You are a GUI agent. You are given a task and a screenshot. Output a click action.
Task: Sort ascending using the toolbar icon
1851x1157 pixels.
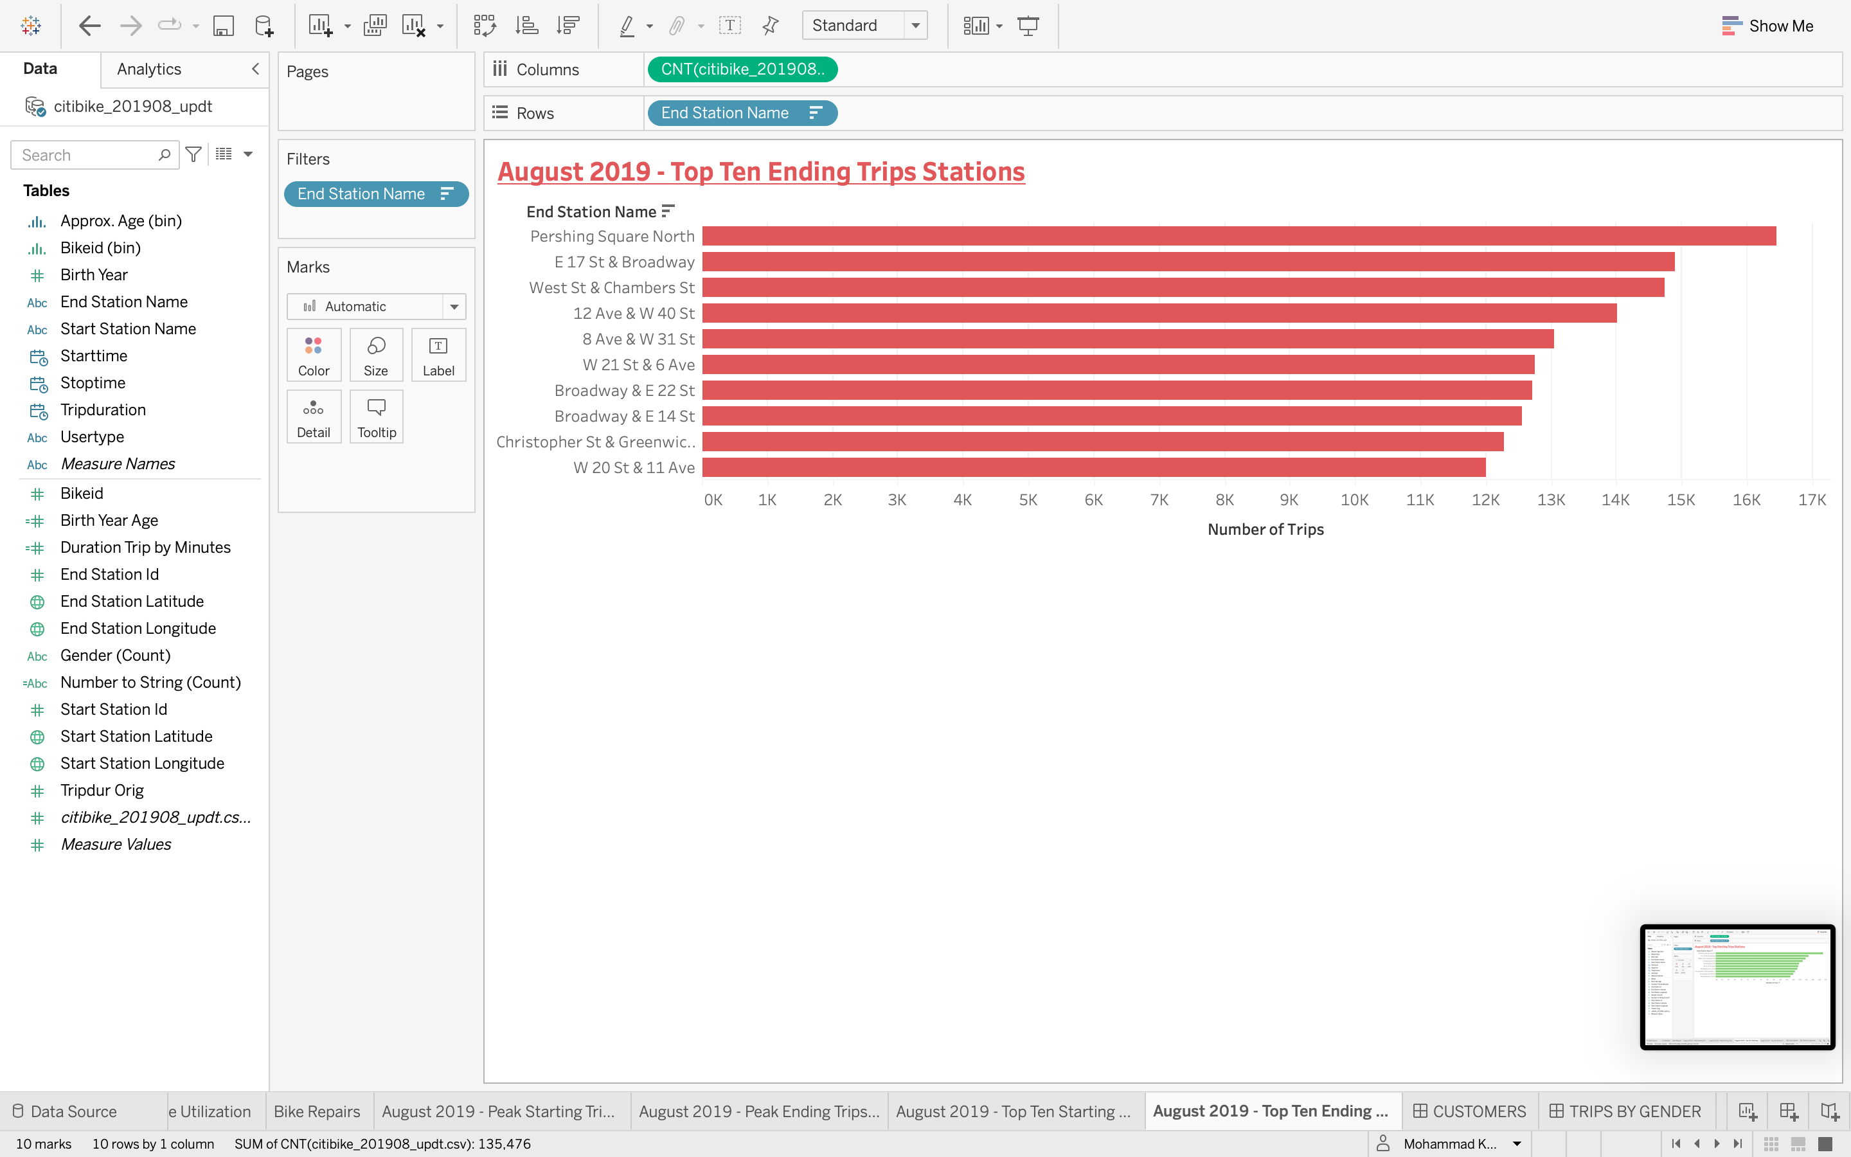pyautogui.click(x=526, y=25)
